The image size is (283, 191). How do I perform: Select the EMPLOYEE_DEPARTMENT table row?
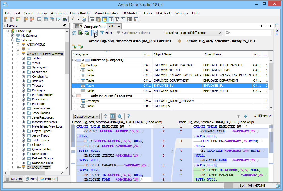(x=170, y=80)
